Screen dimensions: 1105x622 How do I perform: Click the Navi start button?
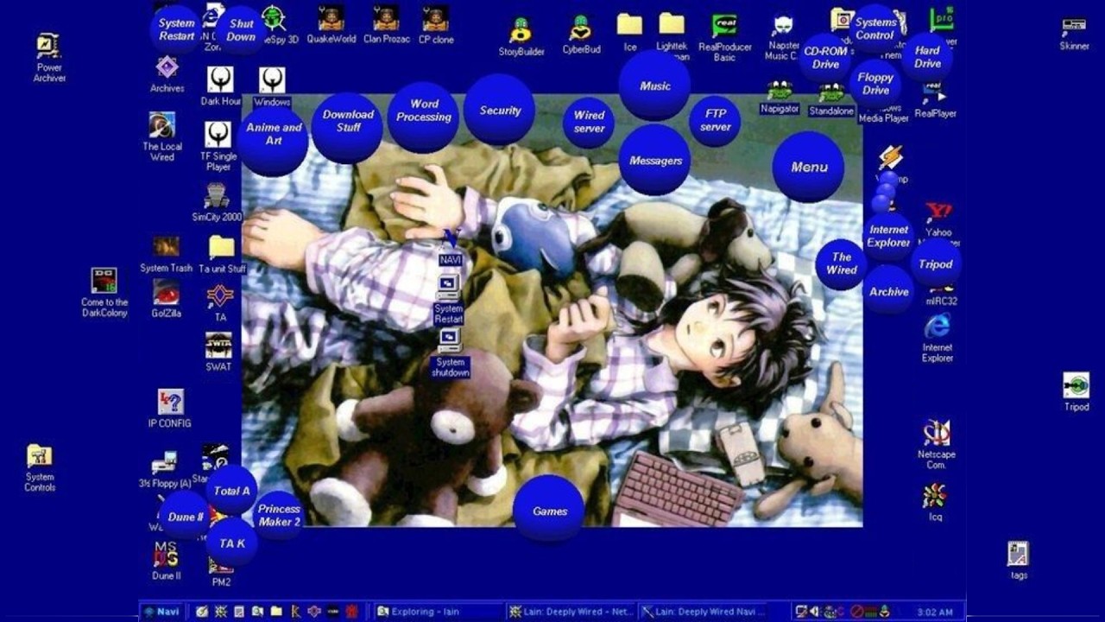(162, 612)
